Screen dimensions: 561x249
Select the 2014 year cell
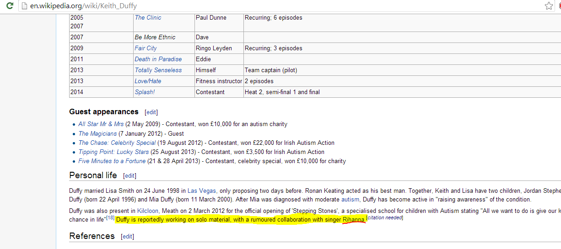pyautogui.click(x=101, y=92)
